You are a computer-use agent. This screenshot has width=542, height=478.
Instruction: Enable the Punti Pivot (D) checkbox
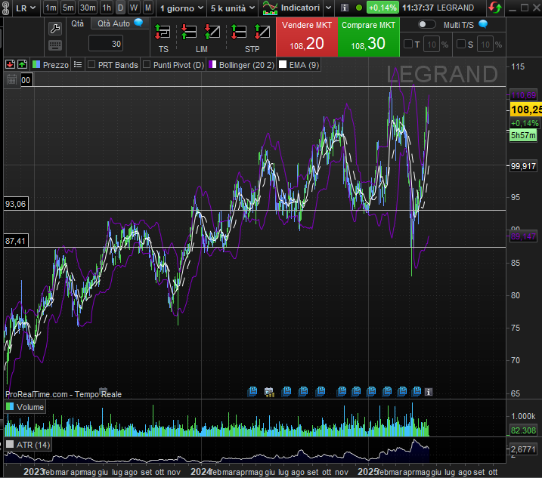(x=147, y=65)
